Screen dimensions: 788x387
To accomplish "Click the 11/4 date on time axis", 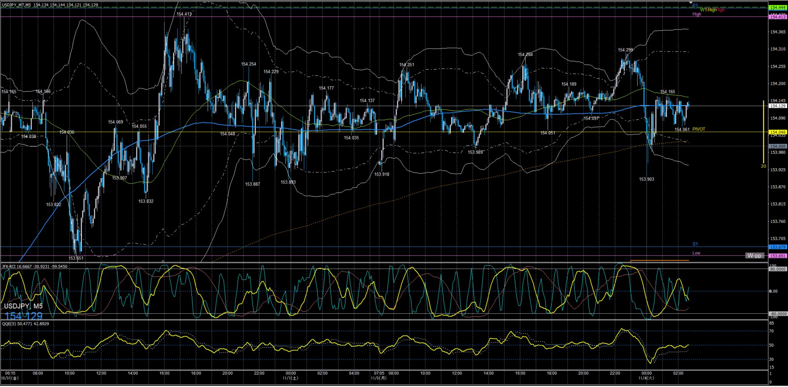I will pyautogui.click(x=646, y=378).
